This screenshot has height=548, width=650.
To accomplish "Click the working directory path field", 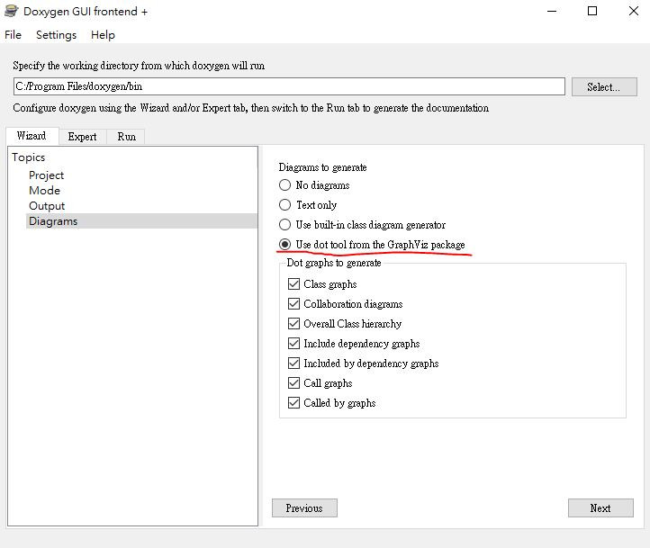I will pos(289,86).
